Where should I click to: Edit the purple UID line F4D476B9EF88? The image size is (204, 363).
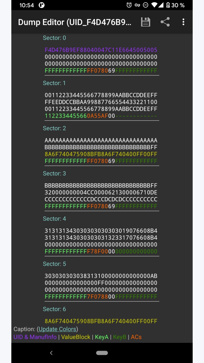pyautogui.click(x=101, y=50)
